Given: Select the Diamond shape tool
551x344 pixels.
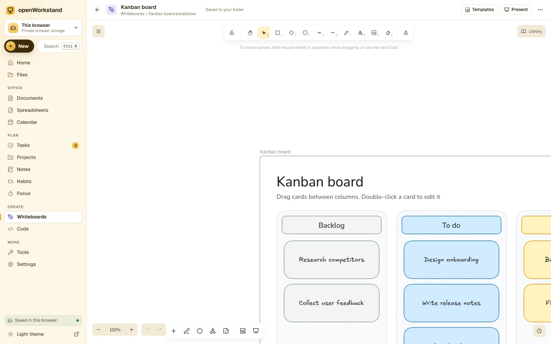Looking at the screenshot, I should 291,33.
